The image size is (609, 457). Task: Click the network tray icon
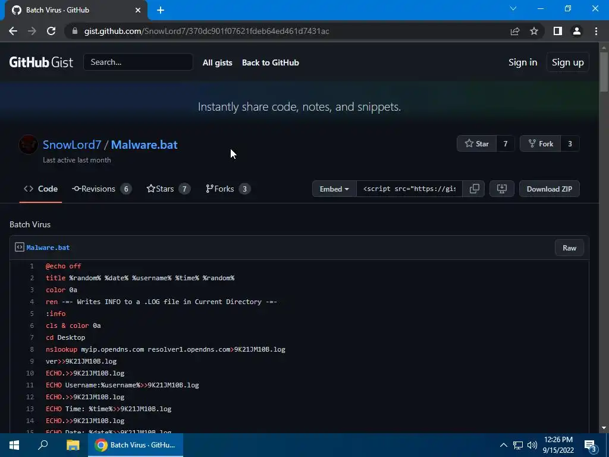coord(518,445)
